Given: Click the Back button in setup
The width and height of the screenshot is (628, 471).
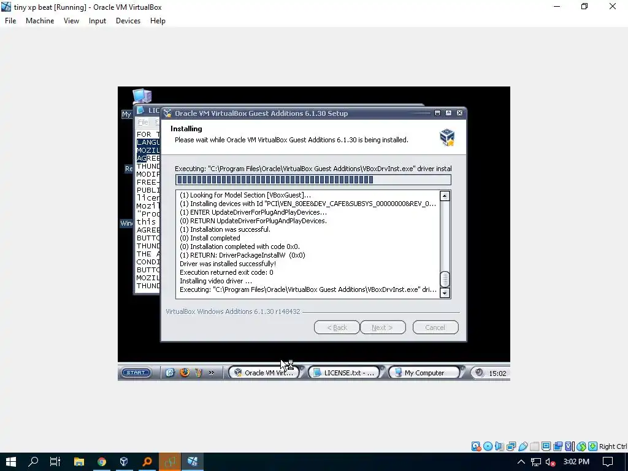Looking at the screenshot, I should [x=337, y=327].
